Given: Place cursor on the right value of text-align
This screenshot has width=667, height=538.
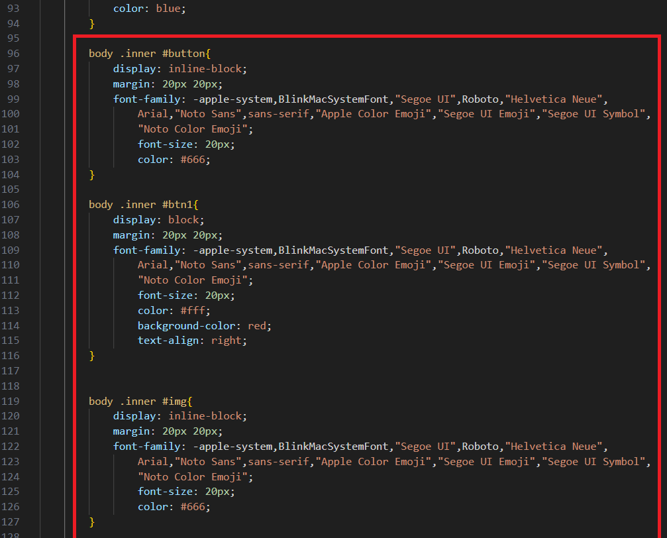Looking at the screenshot, I should (x=228, y=341).
